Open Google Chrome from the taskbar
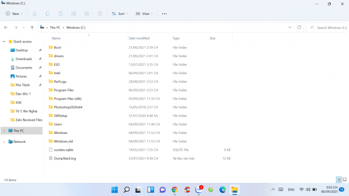Screen dimensions: 349x196 point(175,189)
